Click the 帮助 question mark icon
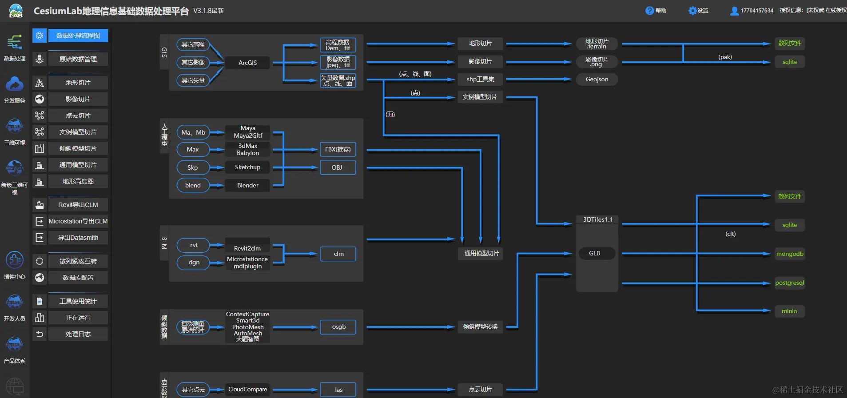Image resolution: width=847 pixels, height=398 pixels. click(649, 11)
